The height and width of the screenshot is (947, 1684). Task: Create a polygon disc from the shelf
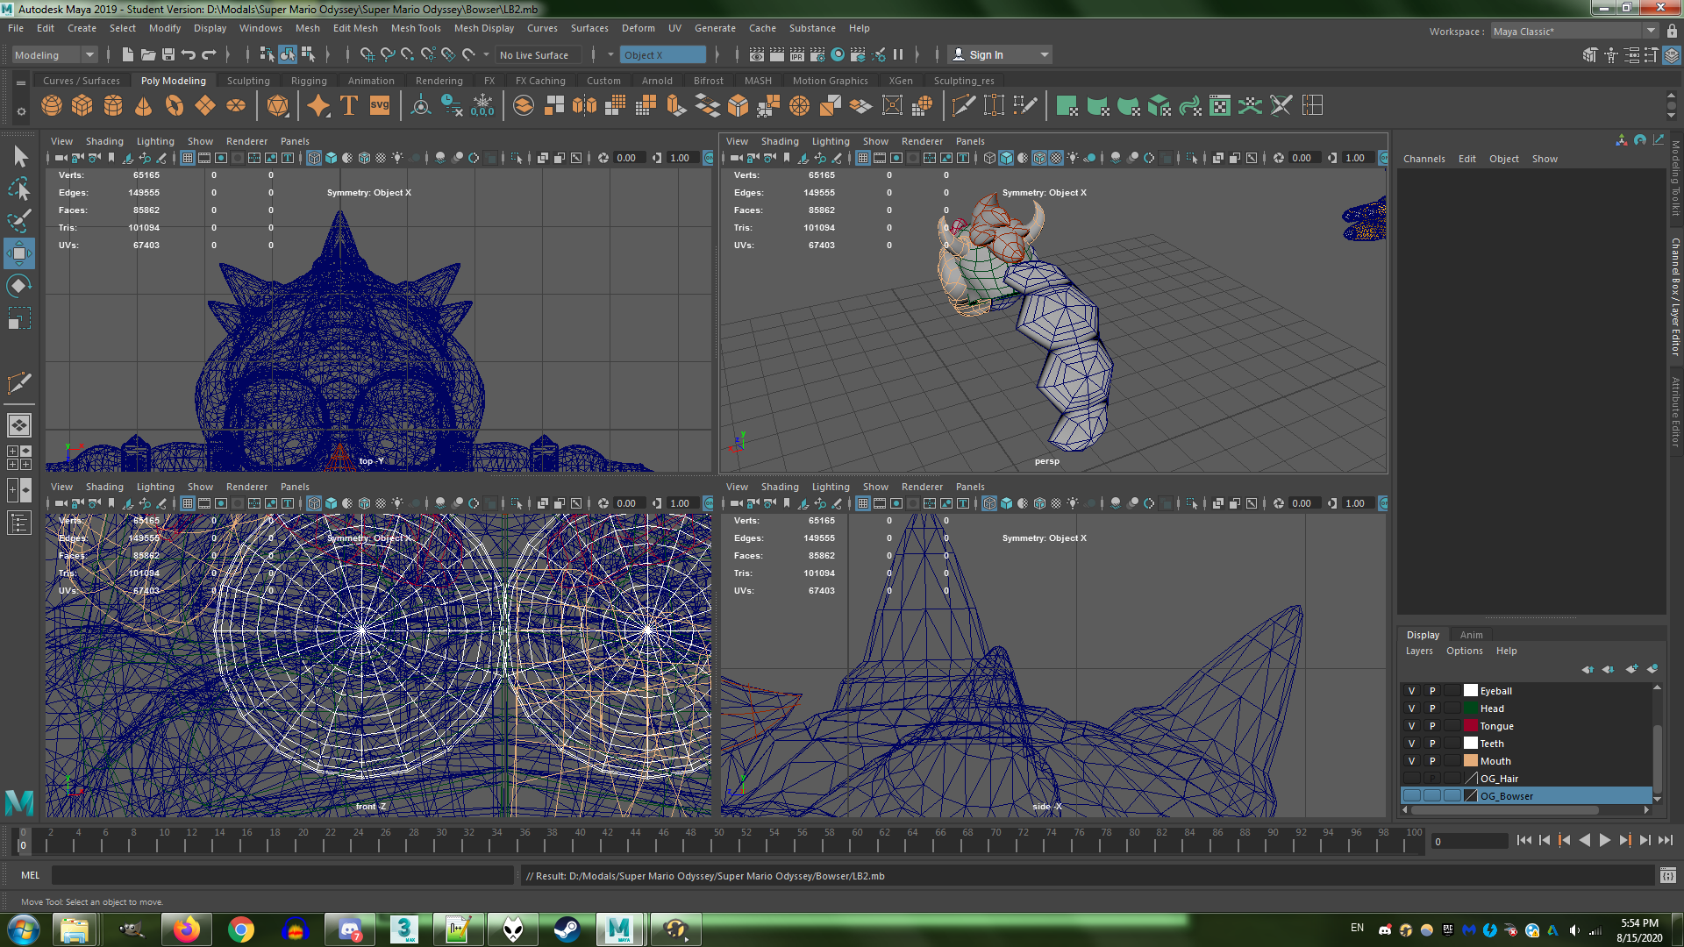pos(236,106)
